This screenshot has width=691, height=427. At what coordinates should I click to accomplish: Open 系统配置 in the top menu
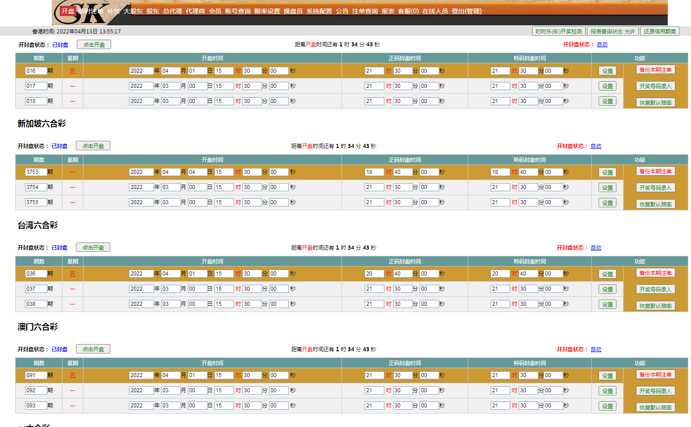pyautogui.click(x=319, y=11)
